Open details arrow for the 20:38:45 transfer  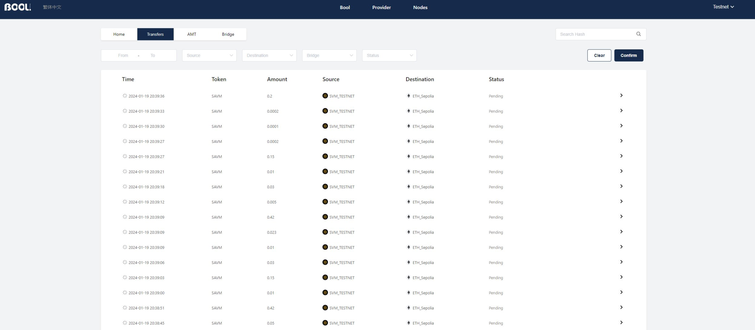point(621,323)
